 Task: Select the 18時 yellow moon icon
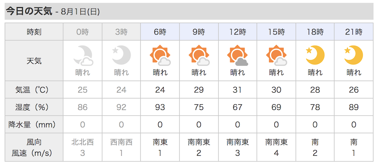point(315,55)
